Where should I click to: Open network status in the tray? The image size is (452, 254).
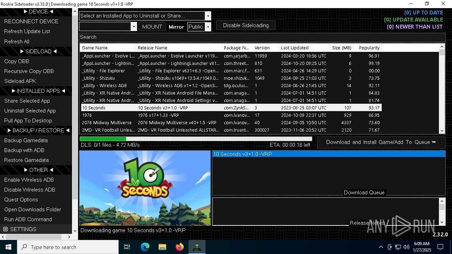398,247
